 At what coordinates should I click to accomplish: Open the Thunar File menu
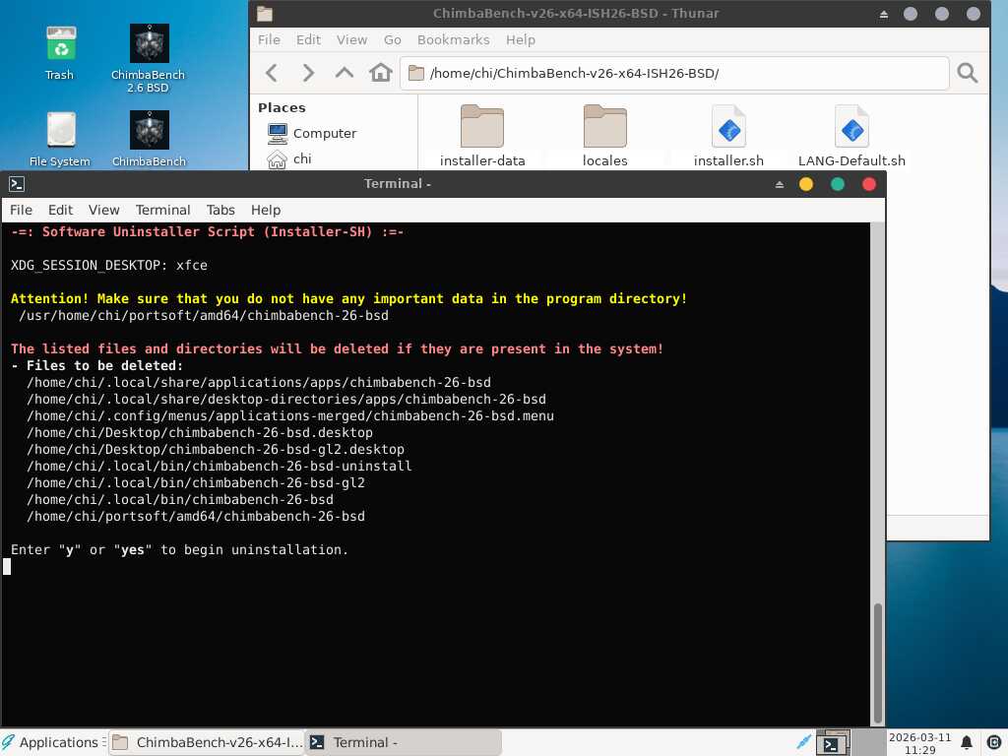269,39
